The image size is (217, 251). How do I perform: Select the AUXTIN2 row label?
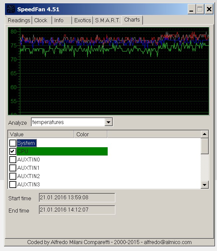pos(29,176)
